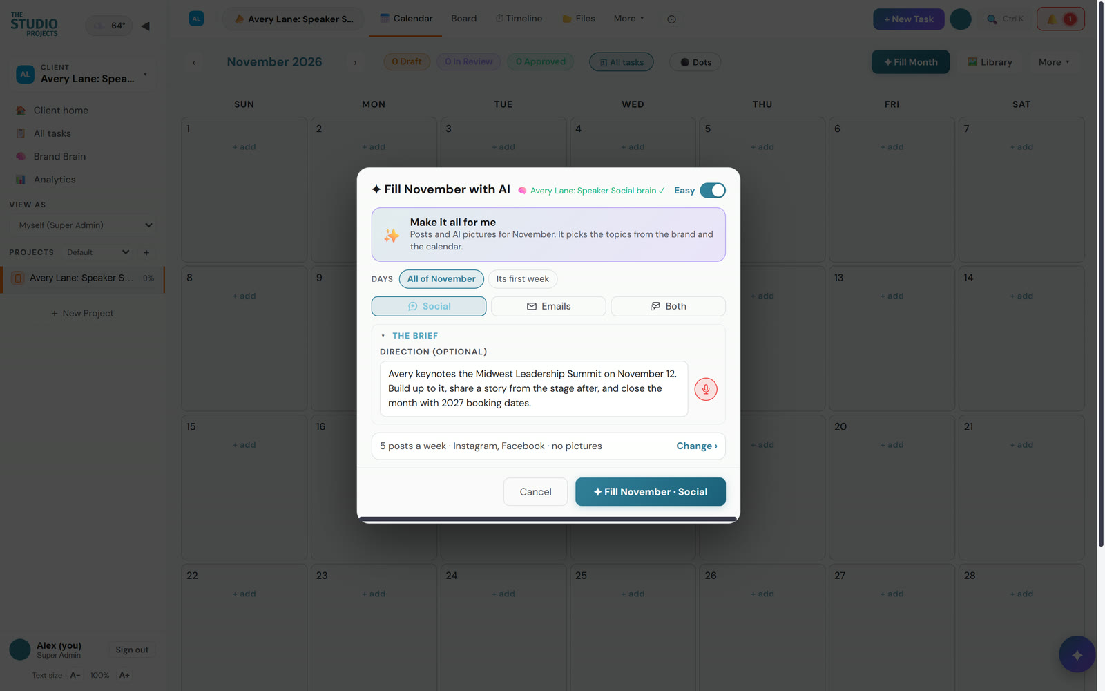Image resolution: width=1105 pixels, height=691 pixels.
Task: Open the Library button
Action: [x=990, y=62]
